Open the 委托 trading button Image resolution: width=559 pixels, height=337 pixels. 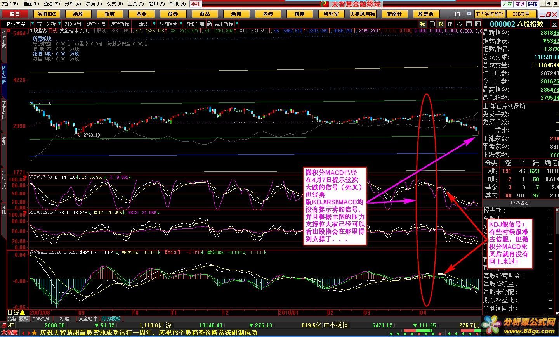click(196, 4)
